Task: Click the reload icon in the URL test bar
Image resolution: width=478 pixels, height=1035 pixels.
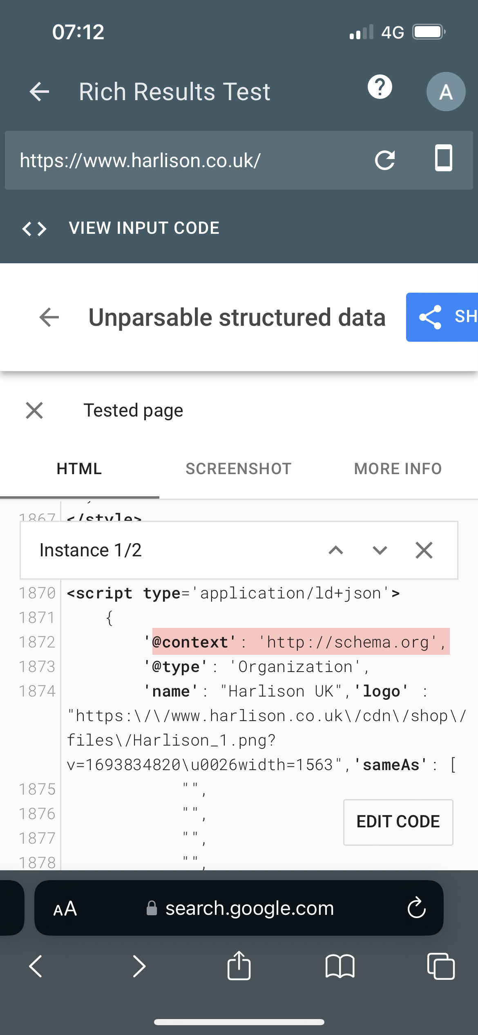Action: coord(385,160)
